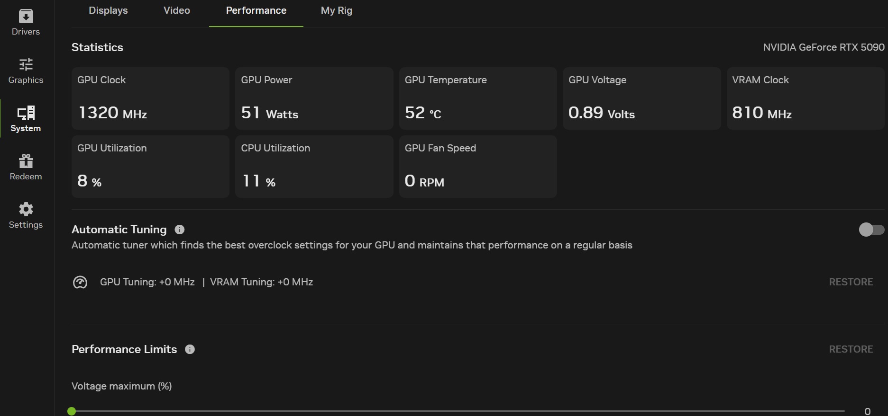The image size is (888, 416).
Task: Click the GPU Clock statistic card
Action: click(x=150, y=98)
